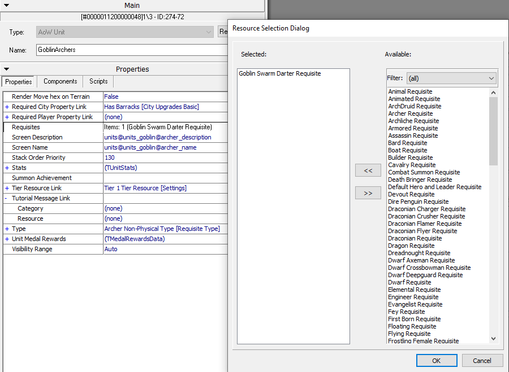
Task: Expand the Required Player Property Link property
Action: 7,117
